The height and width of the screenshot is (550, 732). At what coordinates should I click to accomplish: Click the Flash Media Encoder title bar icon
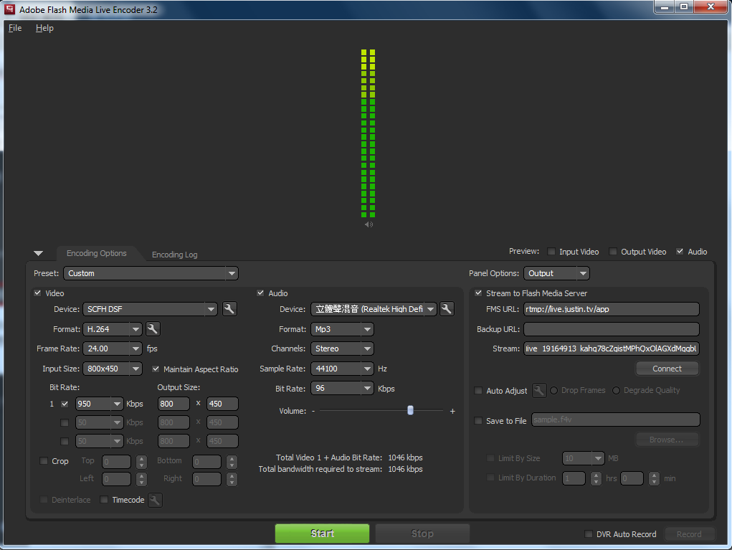pyautogui.click(x=10, y=9)
